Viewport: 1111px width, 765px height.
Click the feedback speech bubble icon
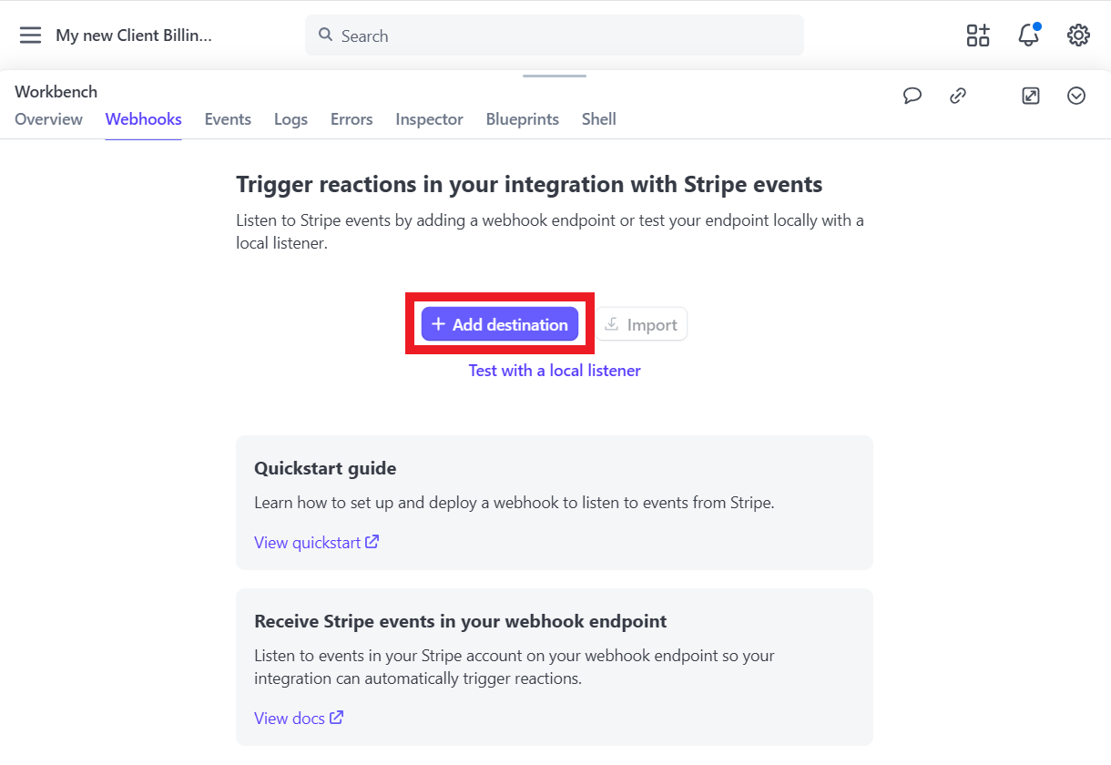coord(912,96)
